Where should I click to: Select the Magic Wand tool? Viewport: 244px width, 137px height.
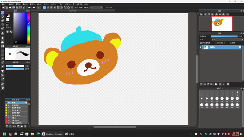2,59
